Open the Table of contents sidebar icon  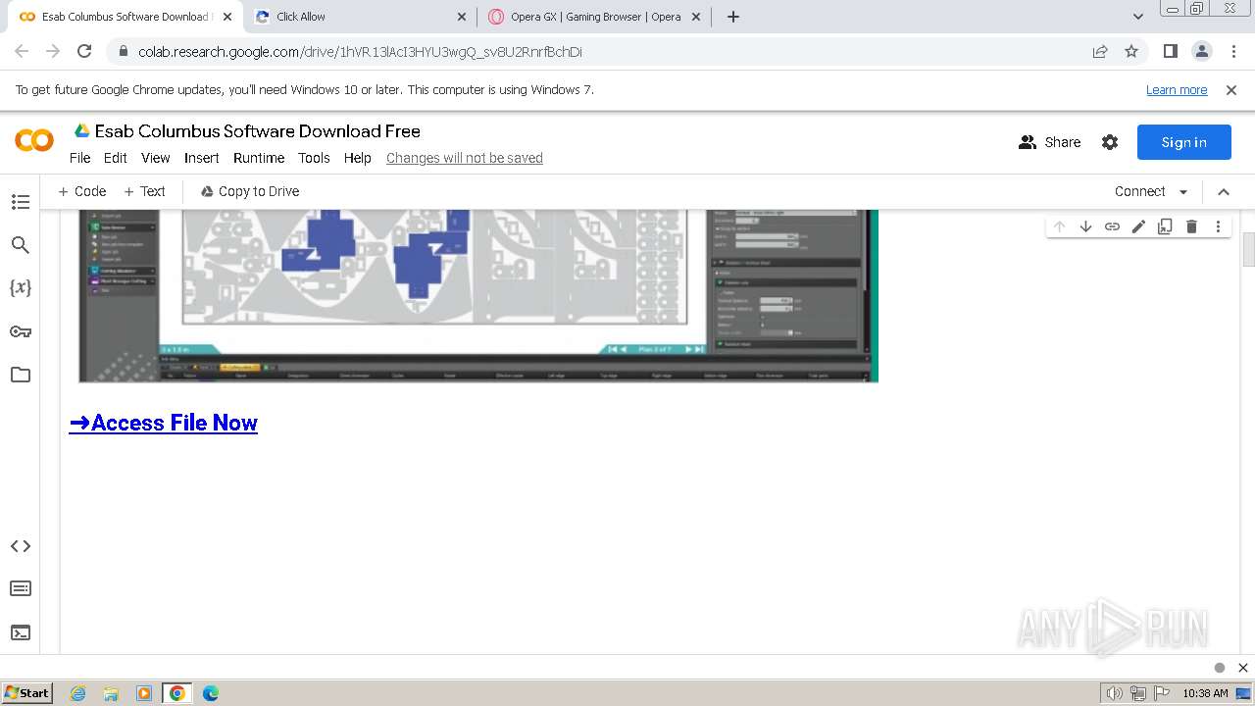click(20, 202)
